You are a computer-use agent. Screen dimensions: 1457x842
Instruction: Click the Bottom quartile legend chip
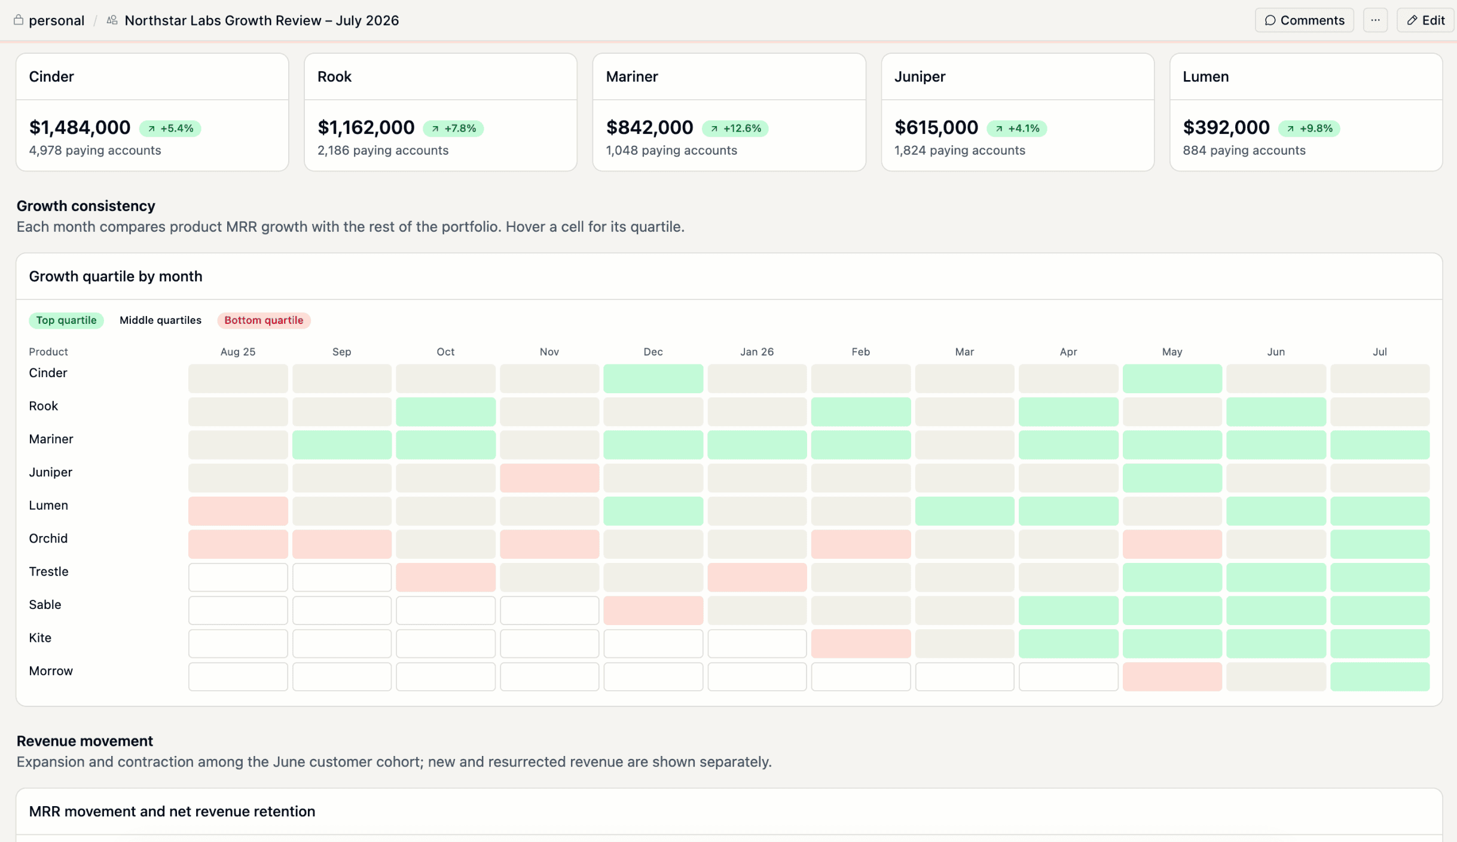[264, 320]
